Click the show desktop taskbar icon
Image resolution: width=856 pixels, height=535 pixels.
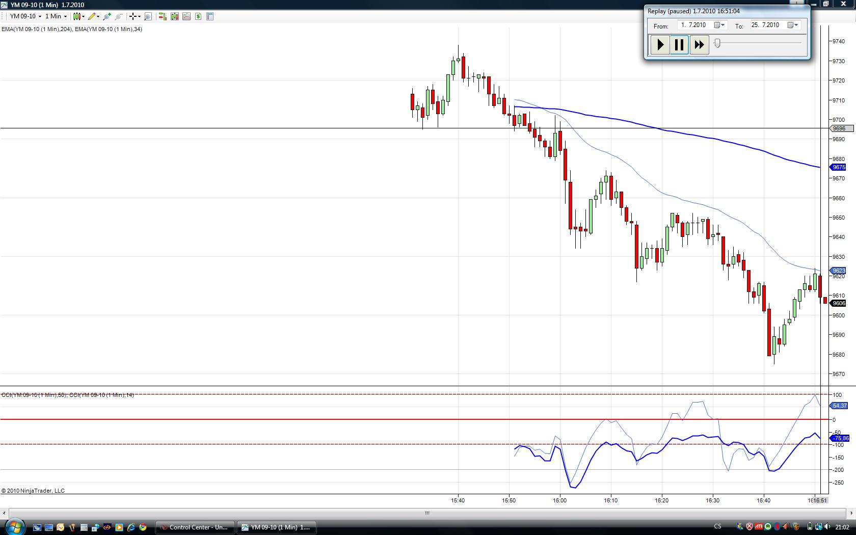pos(48,527)
